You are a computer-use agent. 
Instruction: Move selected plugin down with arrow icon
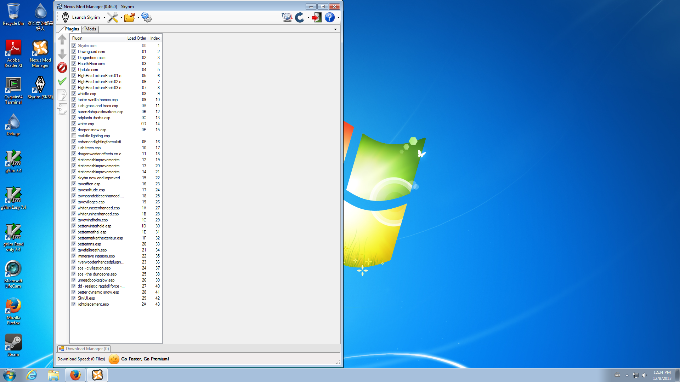(62, 54)
